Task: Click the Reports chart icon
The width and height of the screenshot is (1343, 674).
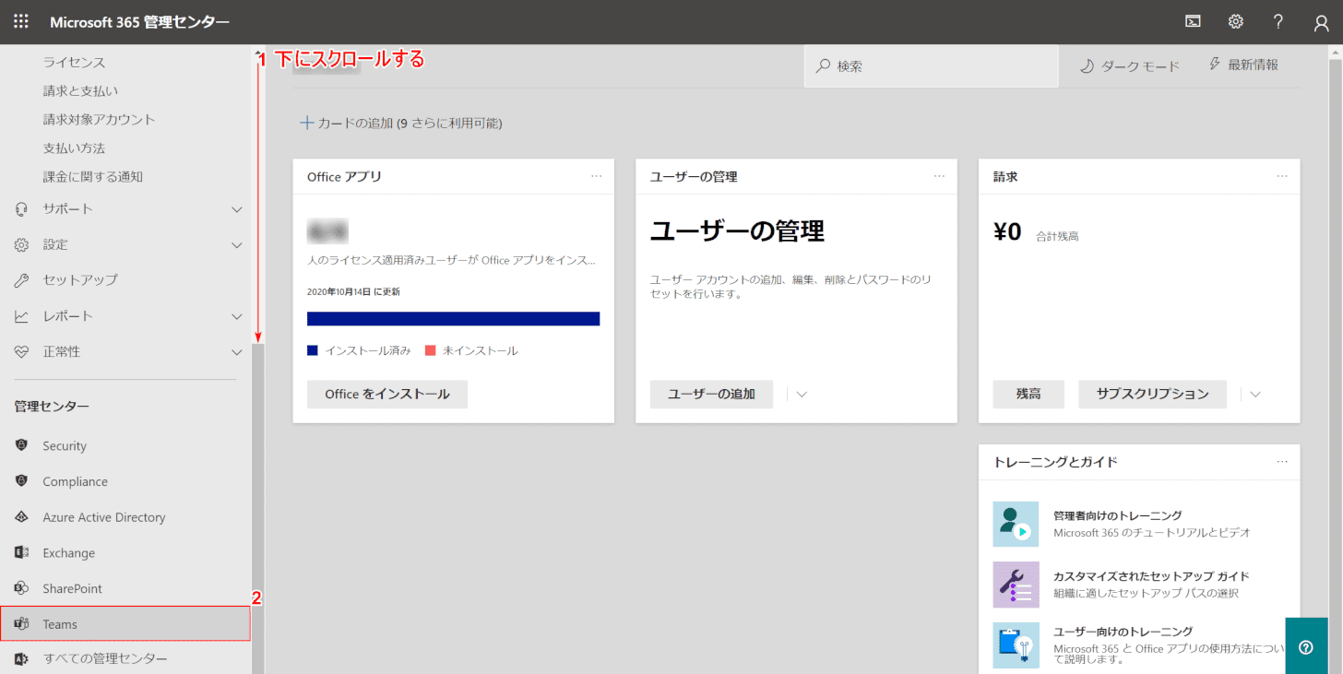Action: [x=22, y=315]
